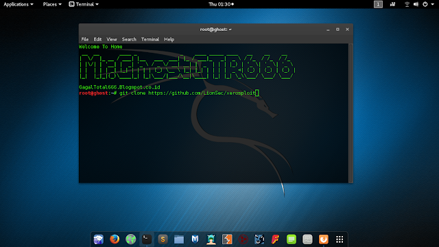Open the terminal's File menu

85,39
